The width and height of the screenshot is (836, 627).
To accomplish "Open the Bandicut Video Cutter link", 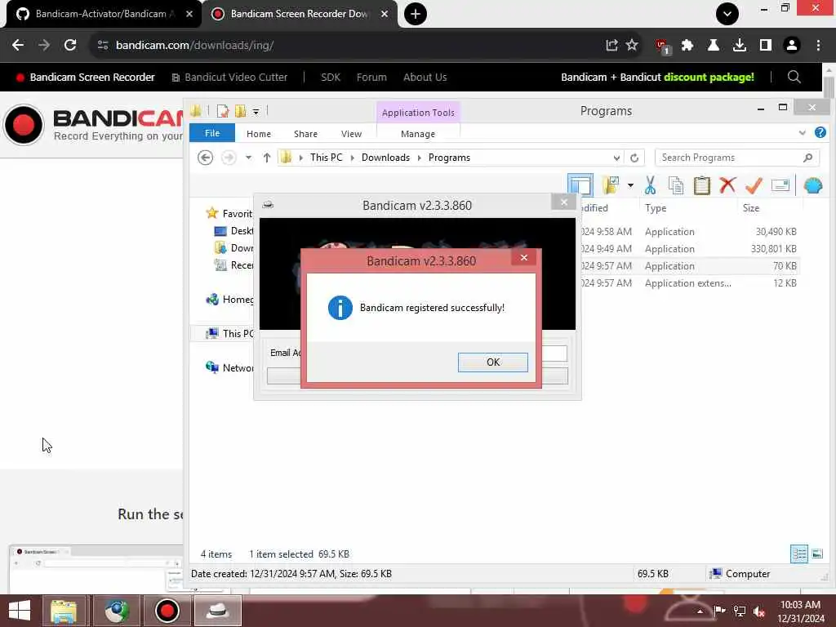I will click(229, 78).
